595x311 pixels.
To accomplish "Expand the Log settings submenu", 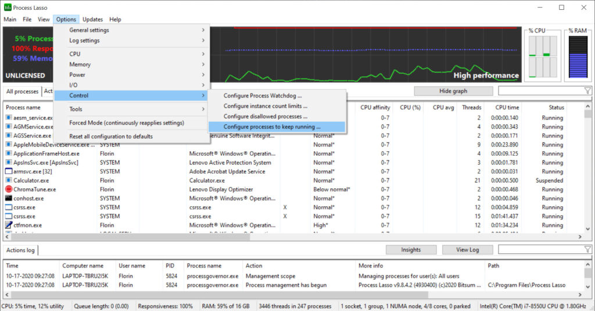I will click(132, 40).
